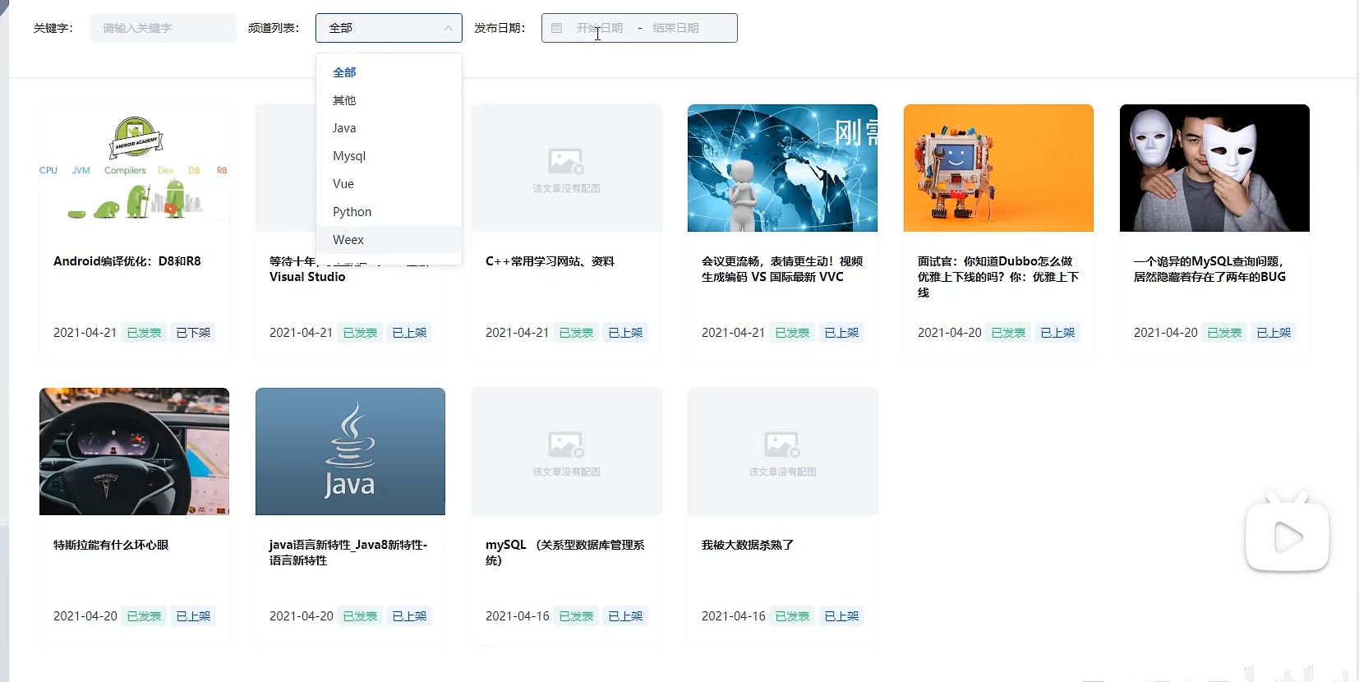Click the 结束日期 end date field
Screen dimensions: 1359x682
(x=675, y=28)
